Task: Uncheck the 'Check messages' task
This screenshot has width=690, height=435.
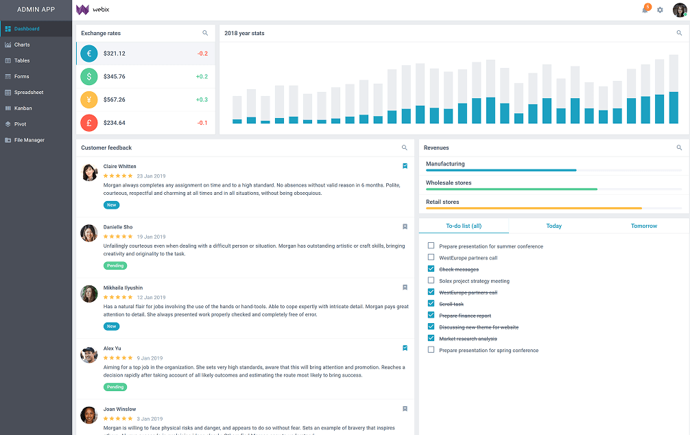Action: (431, 268)
